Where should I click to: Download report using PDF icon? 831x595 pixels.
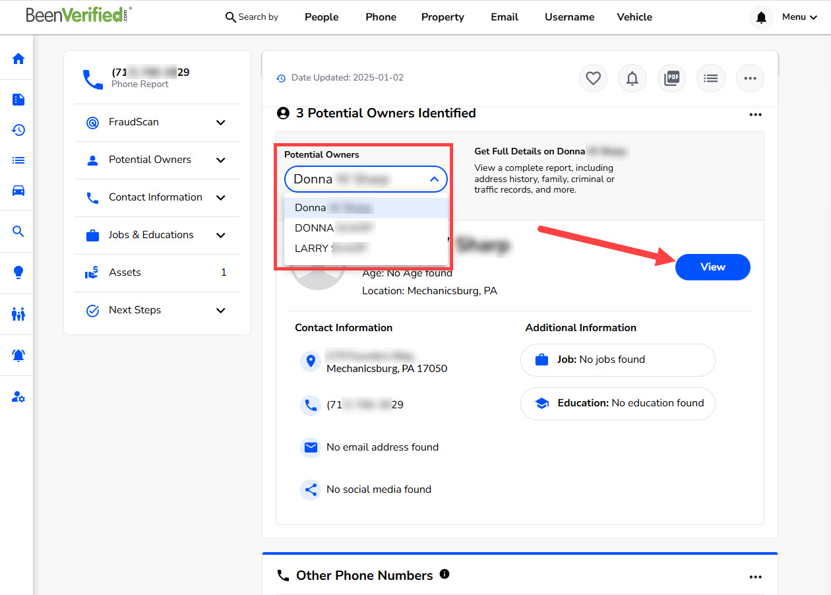671,78
